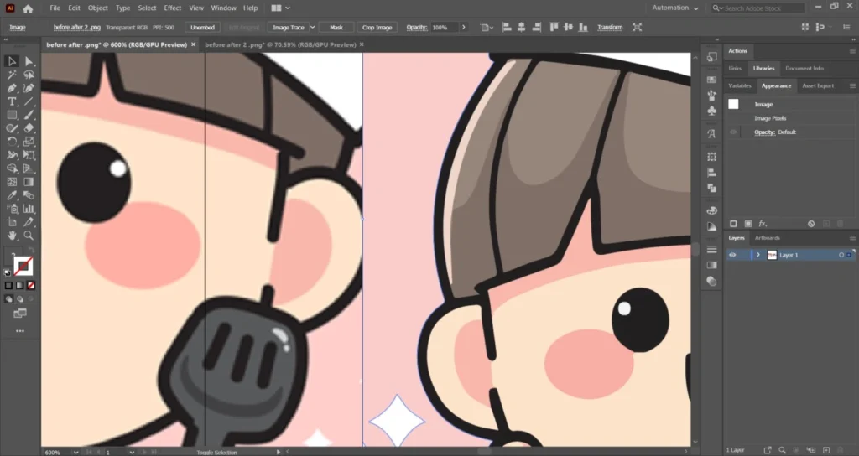Choose the Scale tool

(x=29, y=142)
